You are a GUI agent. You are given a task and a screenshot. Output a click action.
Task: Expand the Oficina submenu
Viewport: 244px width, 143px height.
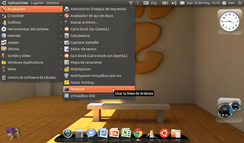pos(31,49)
